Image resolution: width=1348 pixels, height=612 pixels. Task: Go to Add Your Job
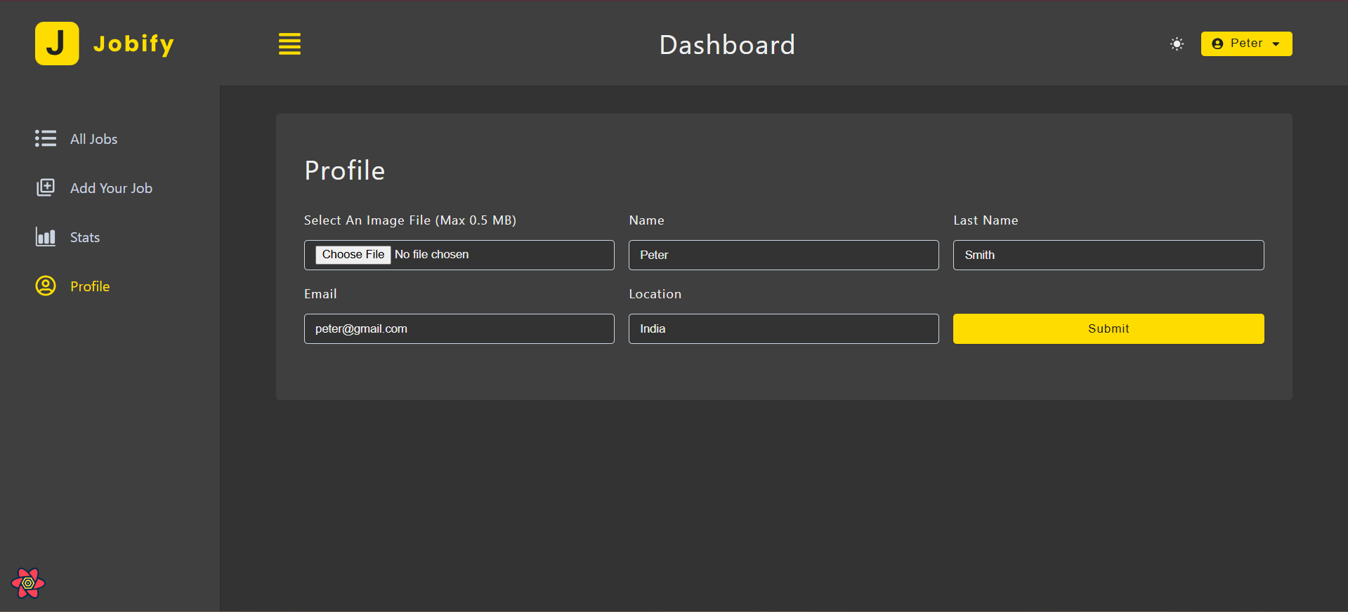coord(111,188)
